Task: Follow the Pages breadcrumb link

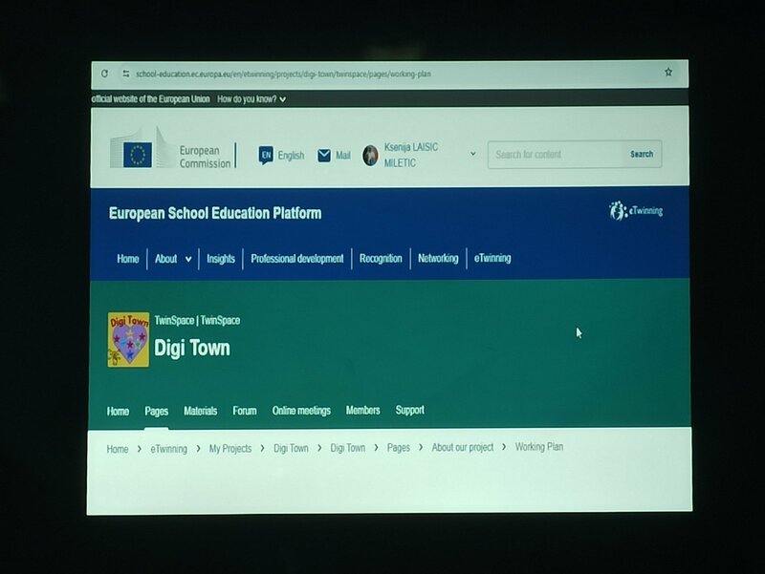Action: click(399, 447)
